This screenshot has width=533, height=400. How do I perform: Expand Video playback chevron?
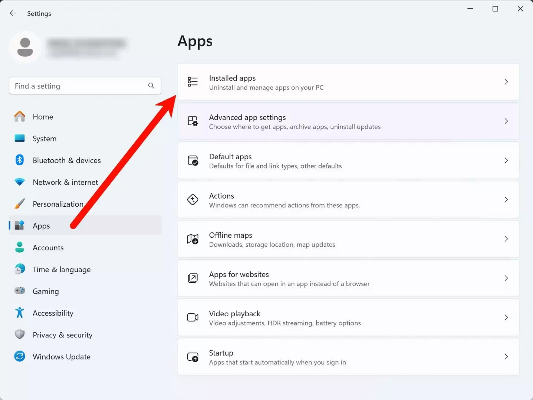pyautogui.click(x=506, y=317)
